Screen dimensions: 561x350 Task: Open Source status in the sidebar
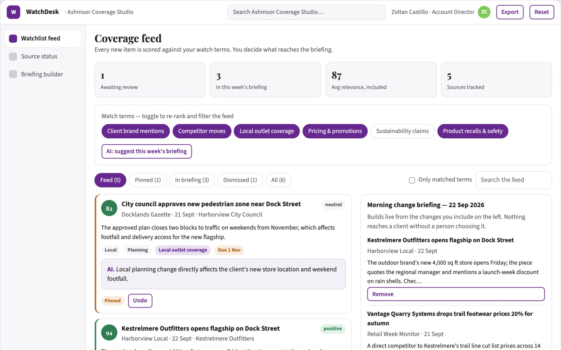[43, 56]
